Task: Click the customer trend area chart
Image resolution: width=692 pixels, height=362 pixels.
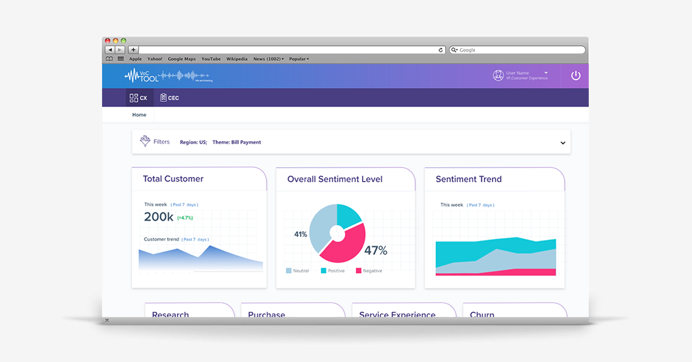Action: pos(201,258)
